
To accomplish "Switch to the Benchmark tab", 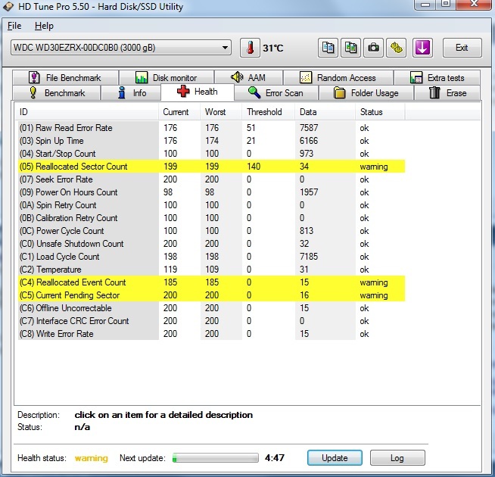I will [57, 93].
